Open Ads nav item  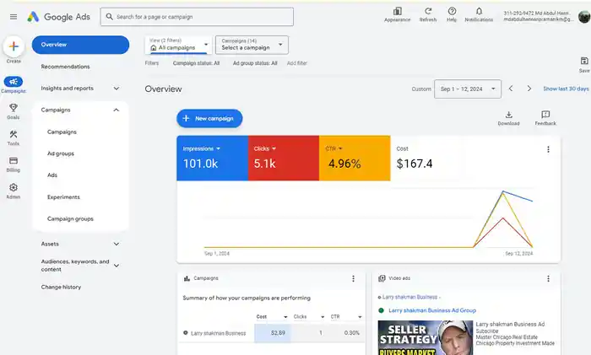pyautogui.click(x=52, y=175)
